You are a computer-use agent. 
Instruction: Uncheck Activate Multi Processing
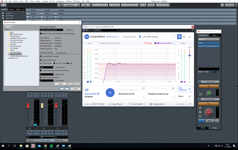pyautogui.click(x=41, y=56)
